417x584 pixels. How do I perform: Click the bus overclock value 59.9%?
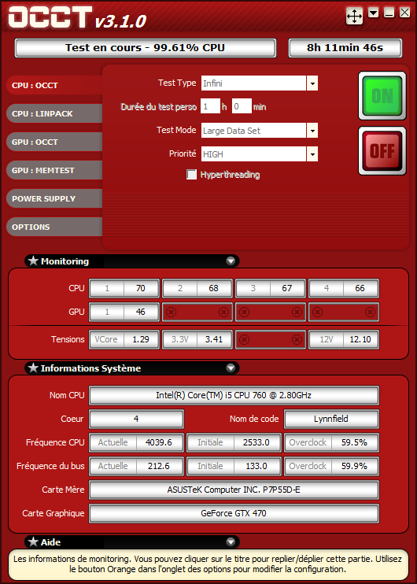click(354, 466)
